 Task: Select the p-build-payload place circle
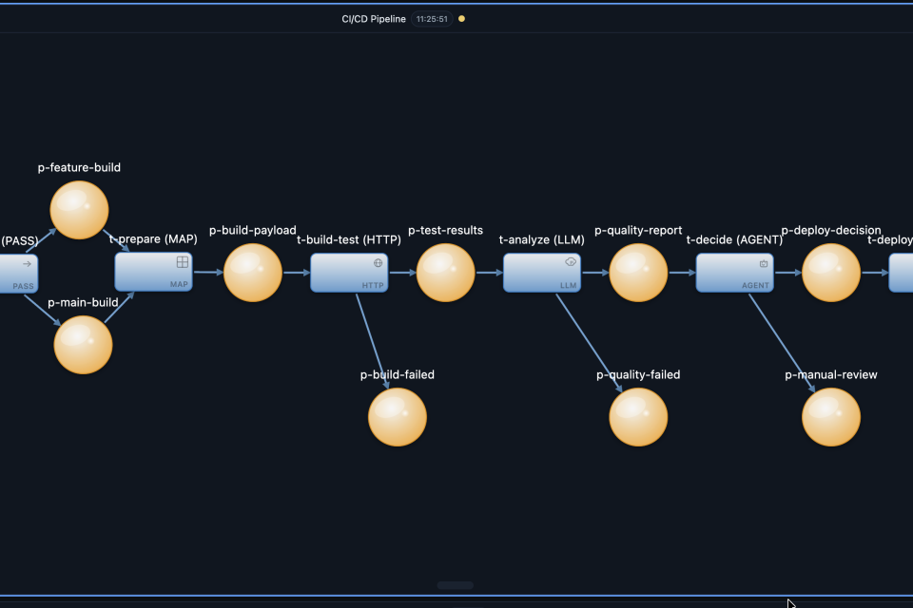click(x=253, y=273)
